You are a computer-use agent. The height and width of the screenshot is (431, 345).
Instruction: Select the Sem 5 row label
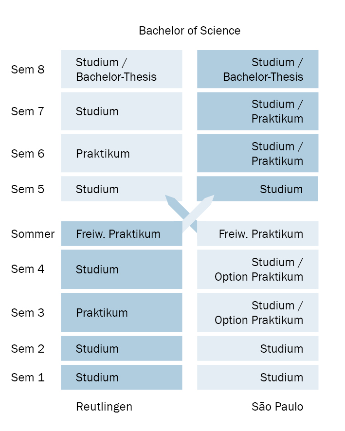pos(28,189)
